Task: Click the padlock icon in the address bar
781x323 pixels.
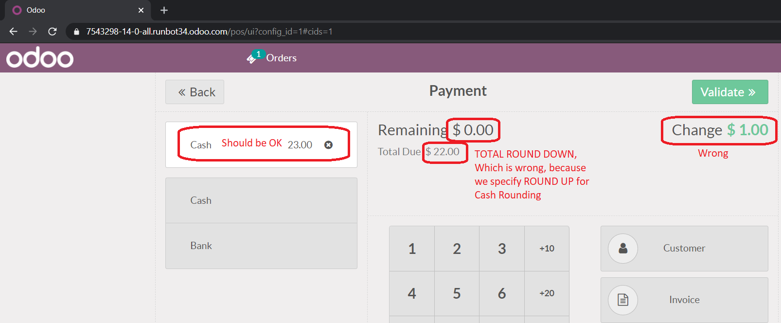Action: pos(76,31)
